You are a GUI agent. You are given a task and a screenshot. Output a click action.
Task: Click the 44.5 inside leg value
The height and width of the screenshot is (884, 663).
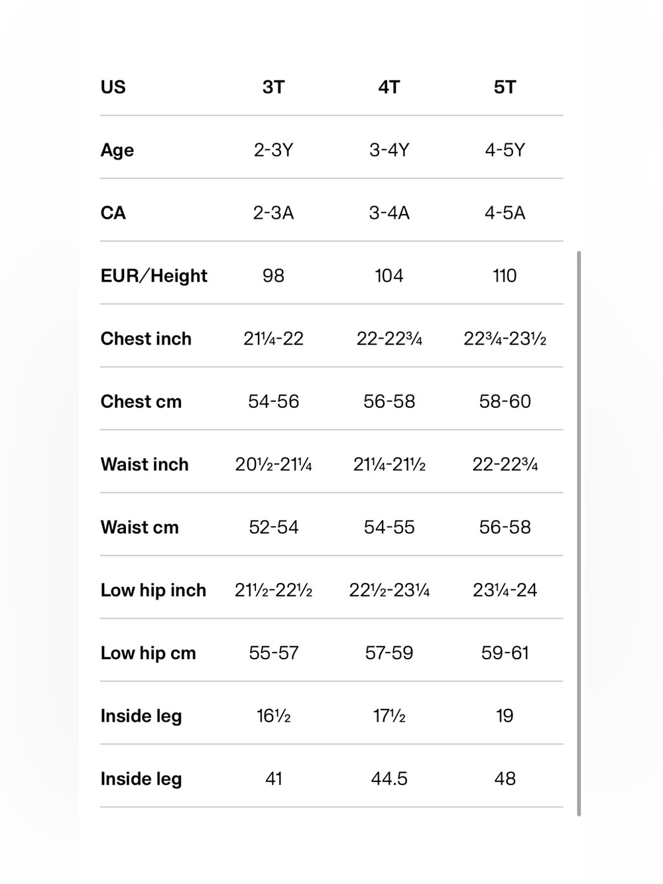[389, 779]
